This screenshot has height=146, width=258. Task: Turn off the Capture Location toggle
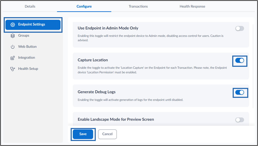pos(239,60)
